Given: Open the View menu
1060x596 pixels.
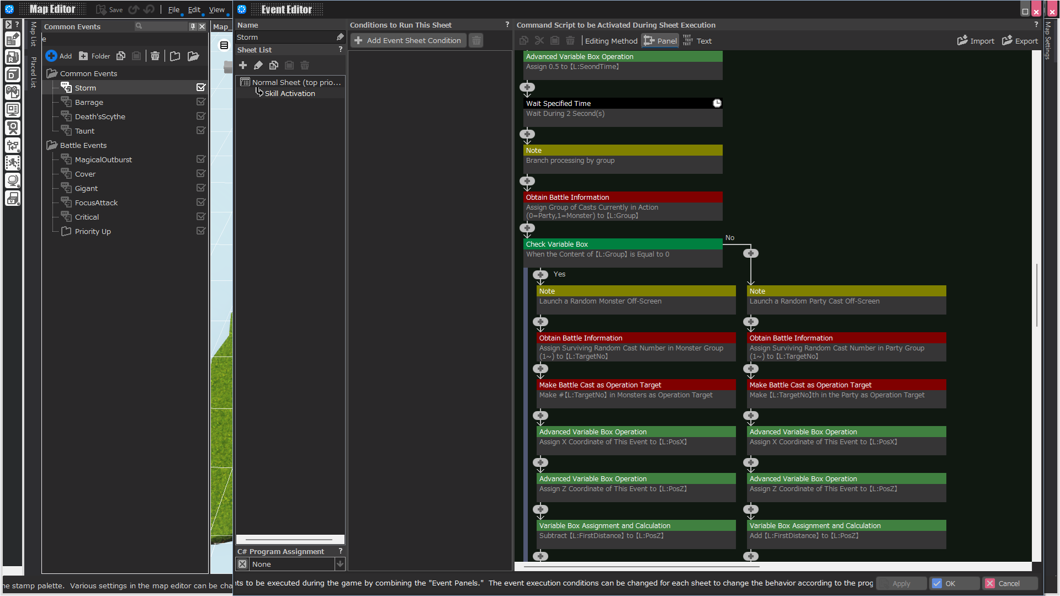Looking at the screenshot, I should pyautogui.click(x=216, y=9).
